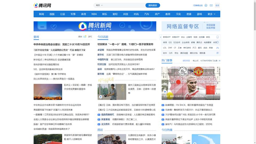Image resolution: width=256 pixels, height=144 pixels.
Task: Click the 网络监督专区 banner
Action: point(191,26)
